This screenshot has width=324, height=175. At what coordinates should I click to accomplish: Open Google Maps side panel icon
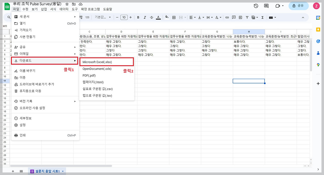tap(318, 65)
